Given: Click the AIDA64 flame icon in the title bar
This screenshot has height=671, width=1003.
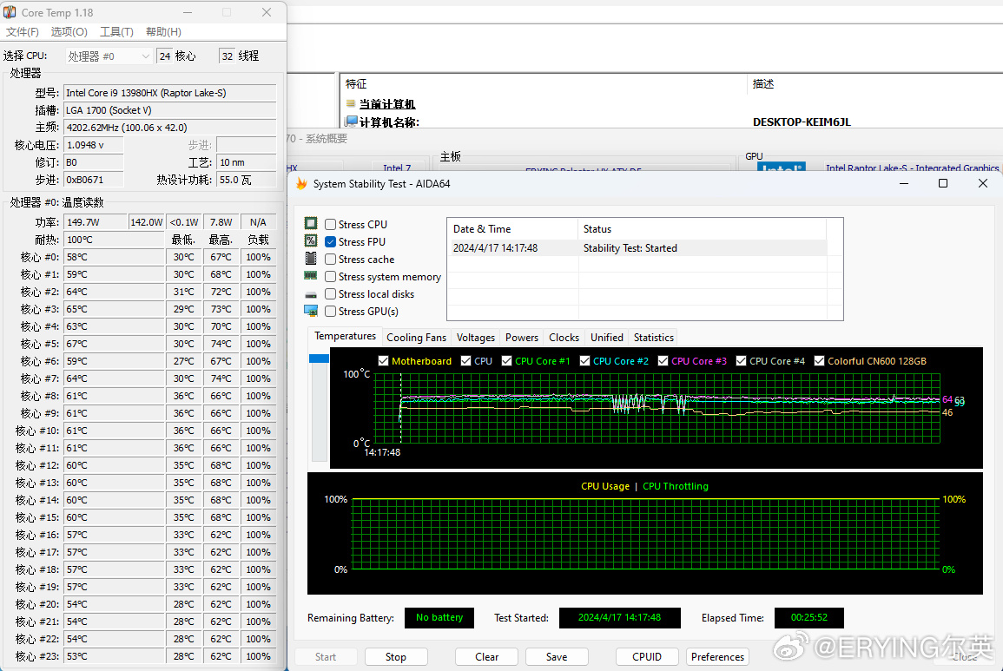Looking at the screenshot, I should click(301, 183).
